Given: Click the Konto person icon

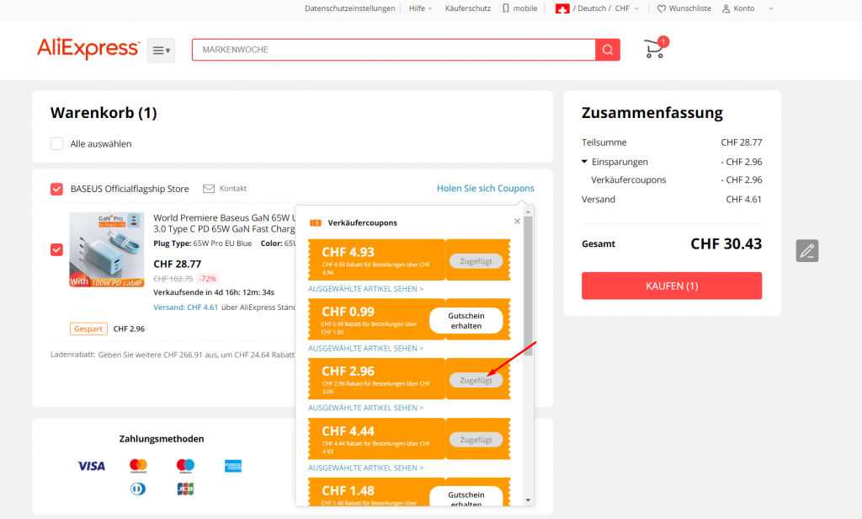Looking at the screenshot, I should 726,8.
